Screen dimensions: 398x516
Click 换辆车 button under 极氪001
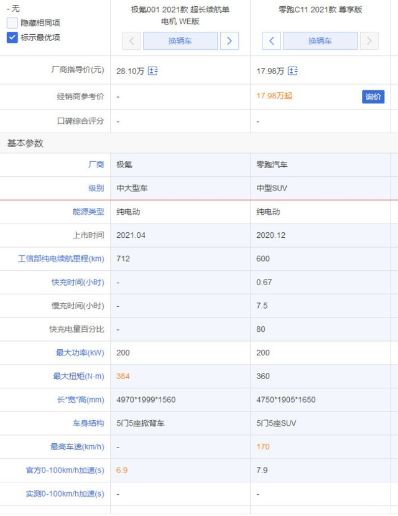click(x=180, y=41)
